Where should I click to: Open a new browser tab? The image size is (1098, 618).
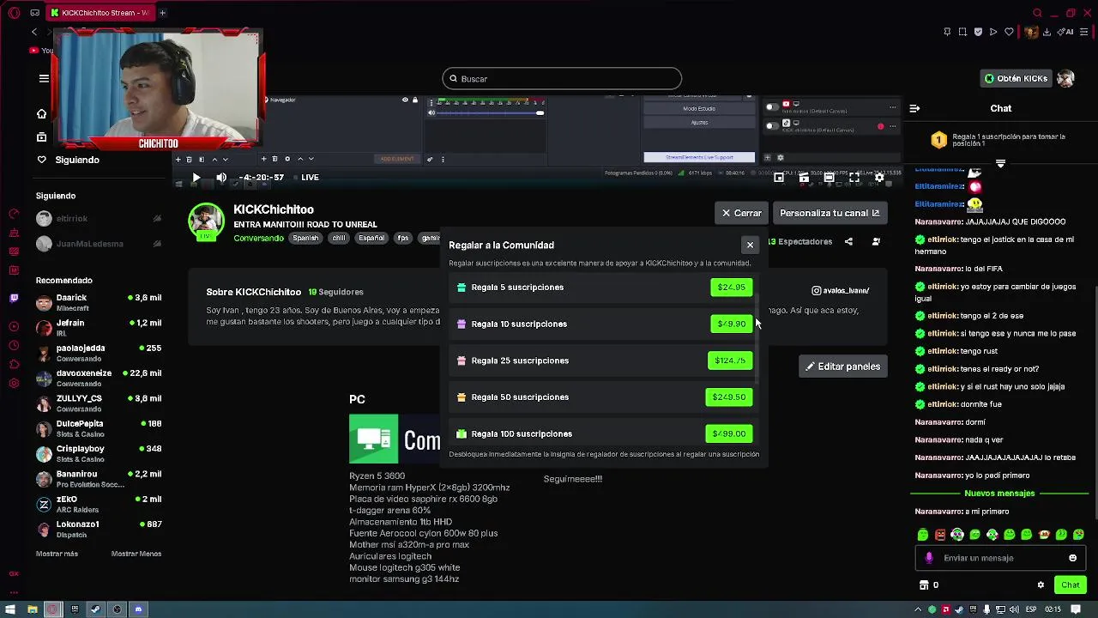162,13
